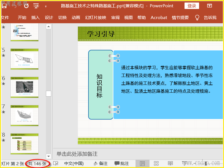
Task: Open the 情节提要 storyboarding tab
Action: pyautogui.click(x=180, y=17)
